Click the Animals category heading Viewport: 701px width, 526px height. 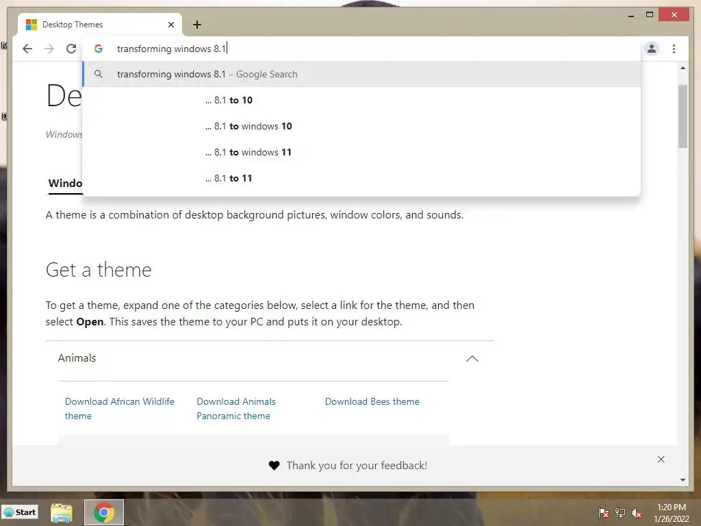(x=77, y=358)
